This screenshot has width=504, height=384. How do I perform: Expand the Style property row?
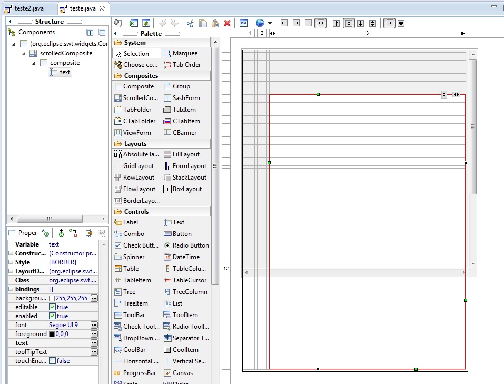[x=11, y=262]
